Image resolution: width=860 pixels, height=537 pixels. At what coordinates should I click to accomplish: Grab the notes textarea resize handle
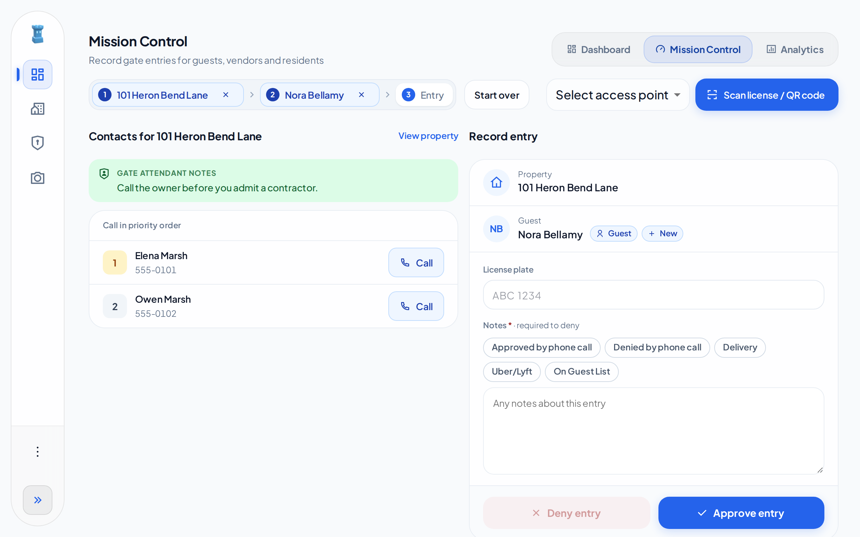(820, 470)
